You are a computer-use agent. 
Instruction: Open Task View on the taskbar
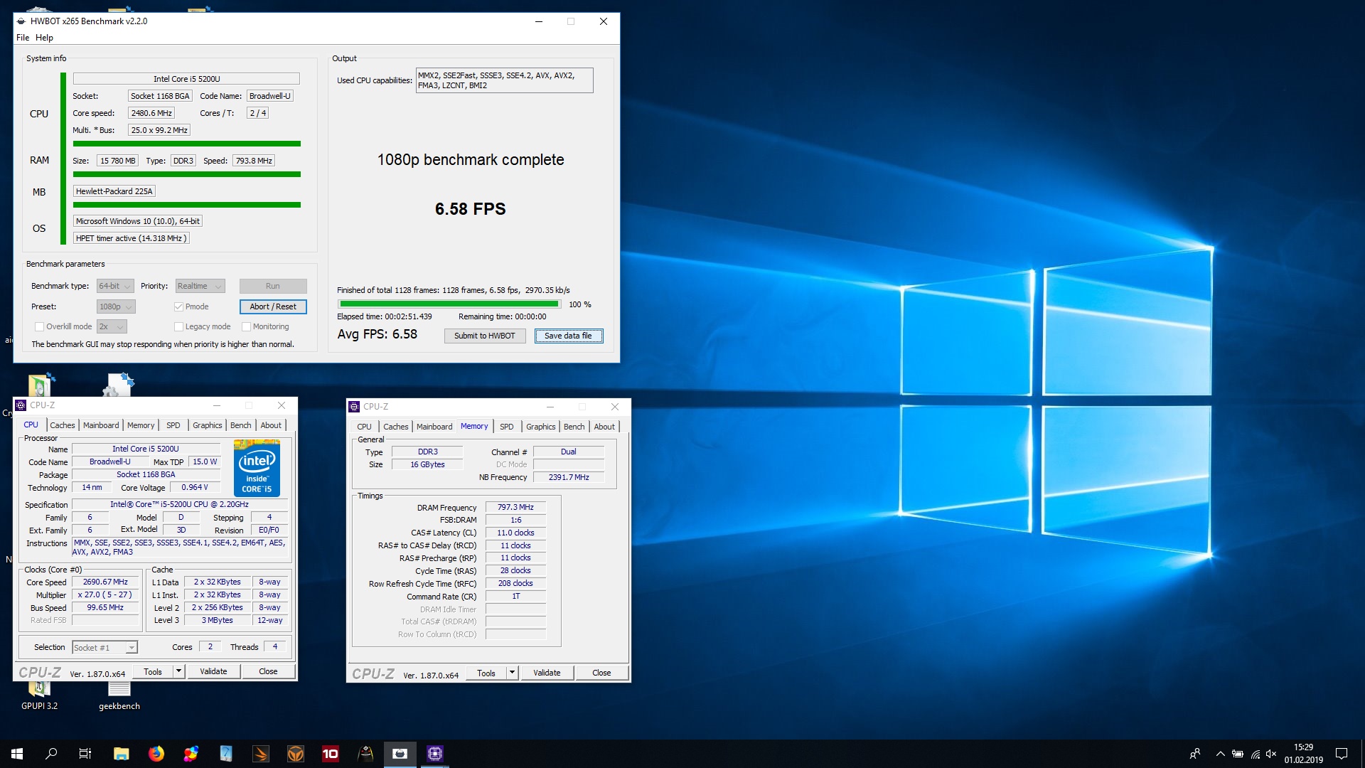[x=85, y=754]
